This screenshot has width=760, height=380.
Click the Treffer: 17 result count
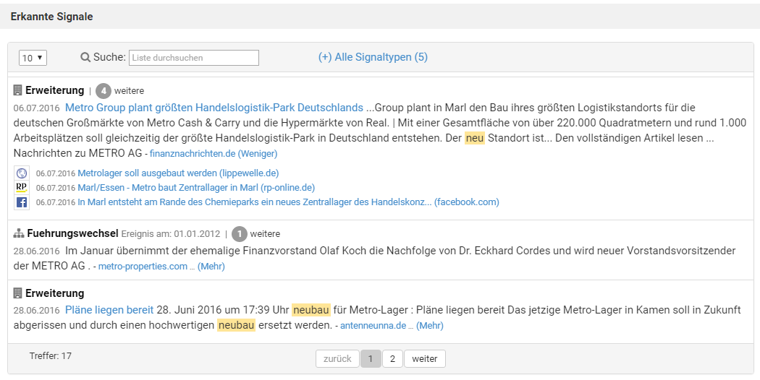point(51,355)
